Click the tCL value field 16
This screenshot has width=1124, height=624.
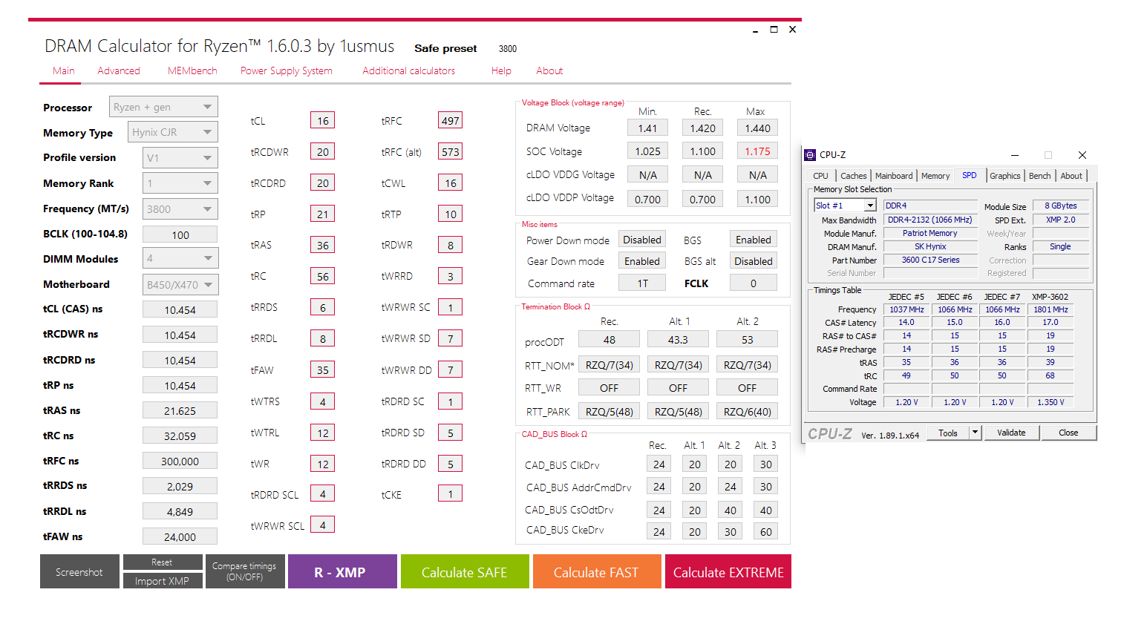pyautogui.click(x=323, y=120)
